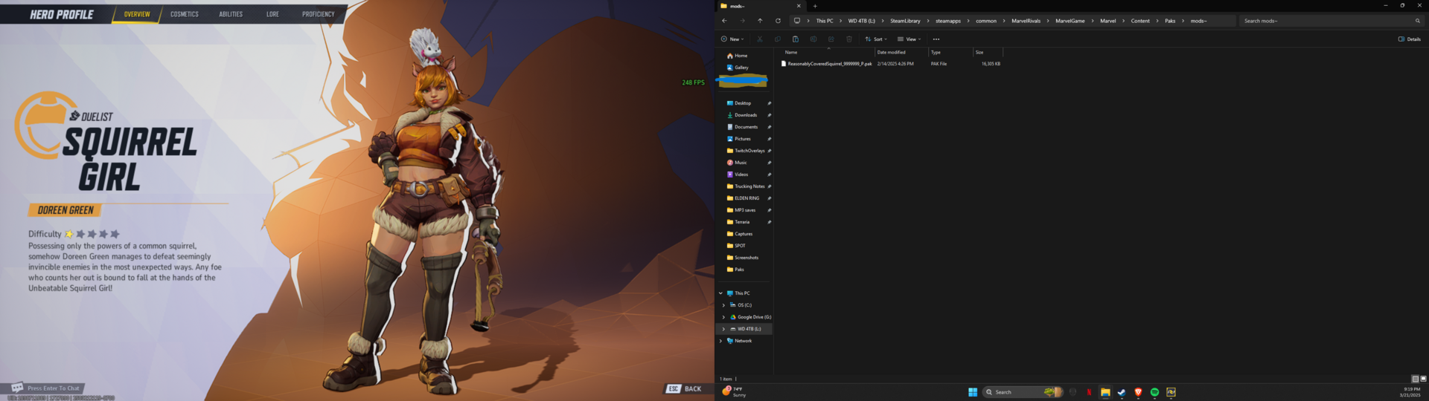Collapse the This PC tree node

click(x=720, y=293)
